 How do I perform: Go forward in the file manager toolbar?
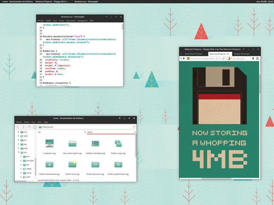point(23,127)
